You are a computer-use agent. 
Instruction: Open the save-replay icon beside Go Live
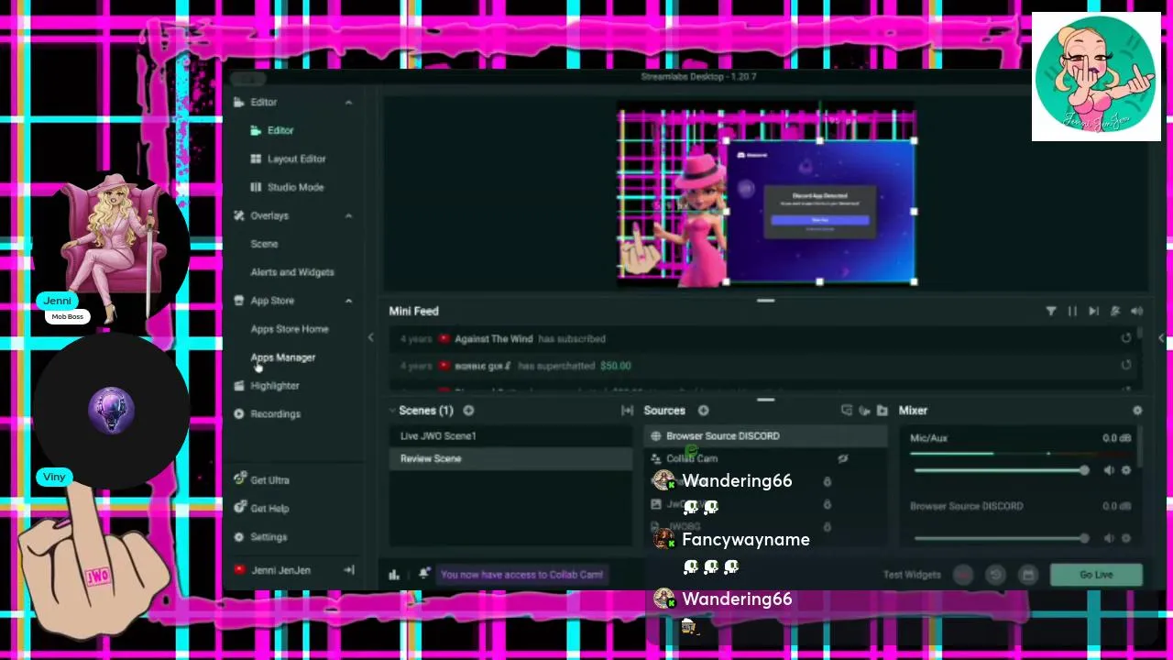(x=1028, y=575)
